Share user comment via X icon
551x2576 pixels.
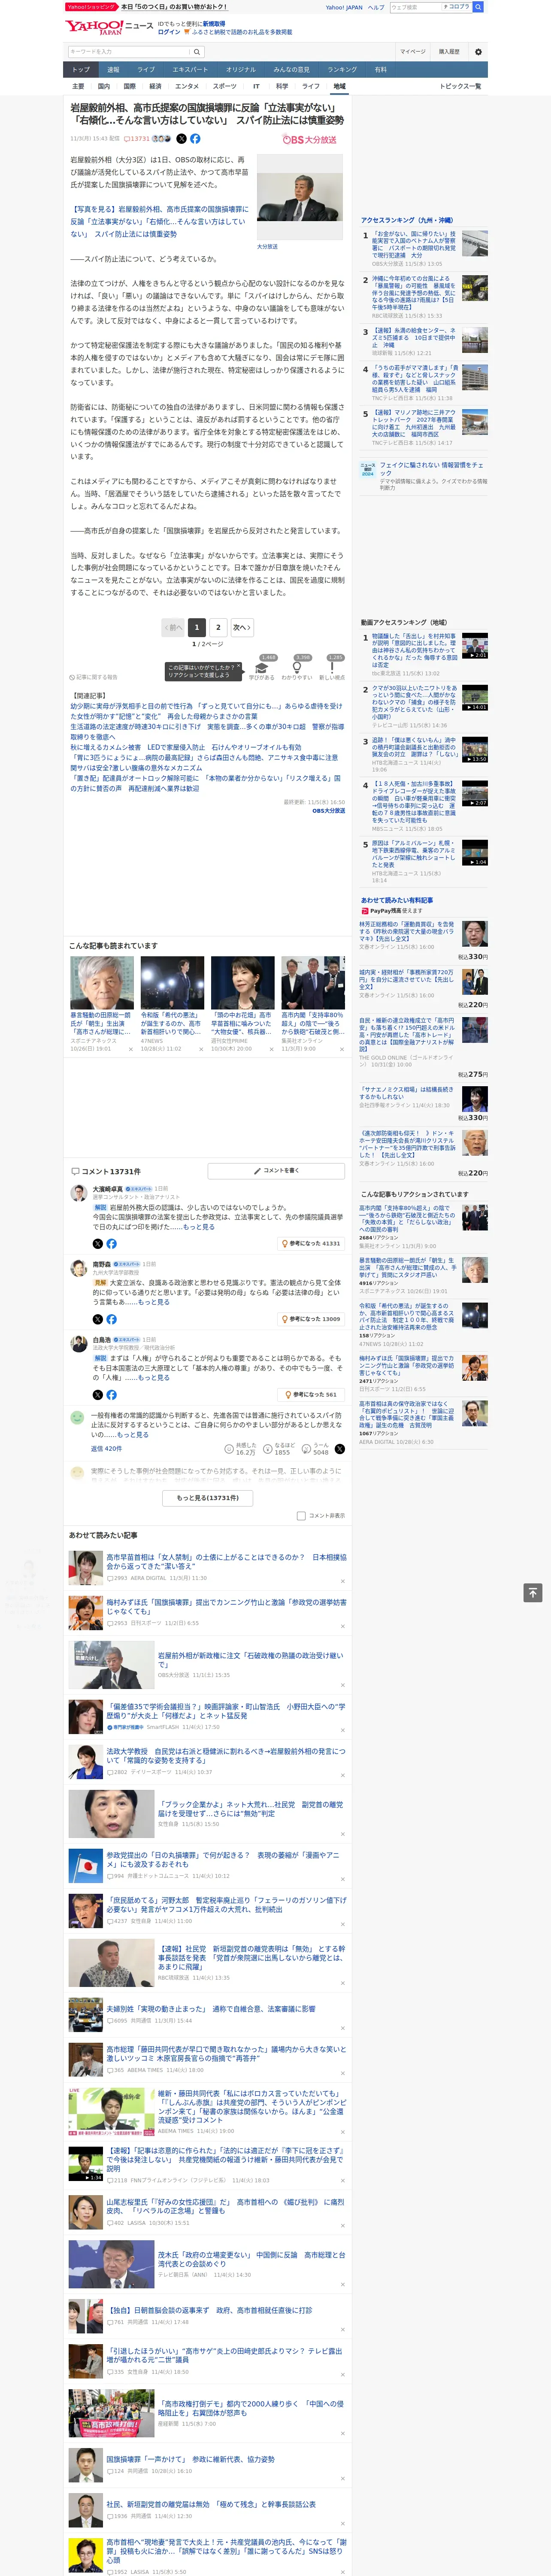pos(340,1448)
